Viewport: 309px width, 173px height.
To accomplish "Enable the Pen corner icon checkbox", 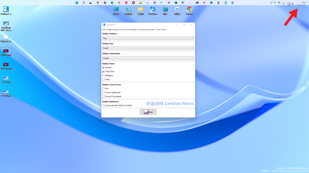I will pos(103,88).
